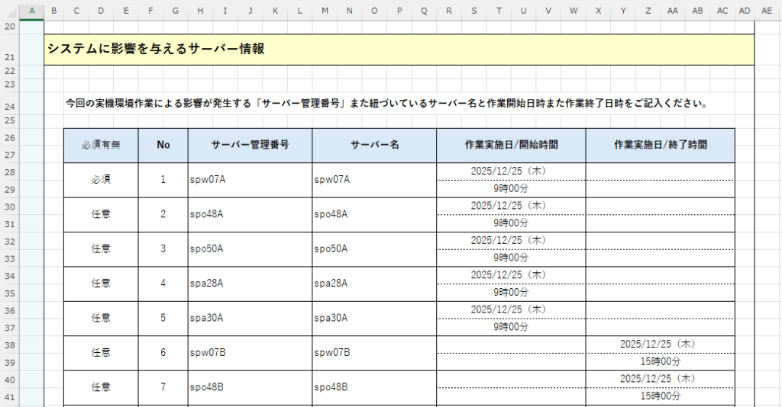This screenshot has width=782, height=407.
Task: Select the No table header cell
Action: 163,145
